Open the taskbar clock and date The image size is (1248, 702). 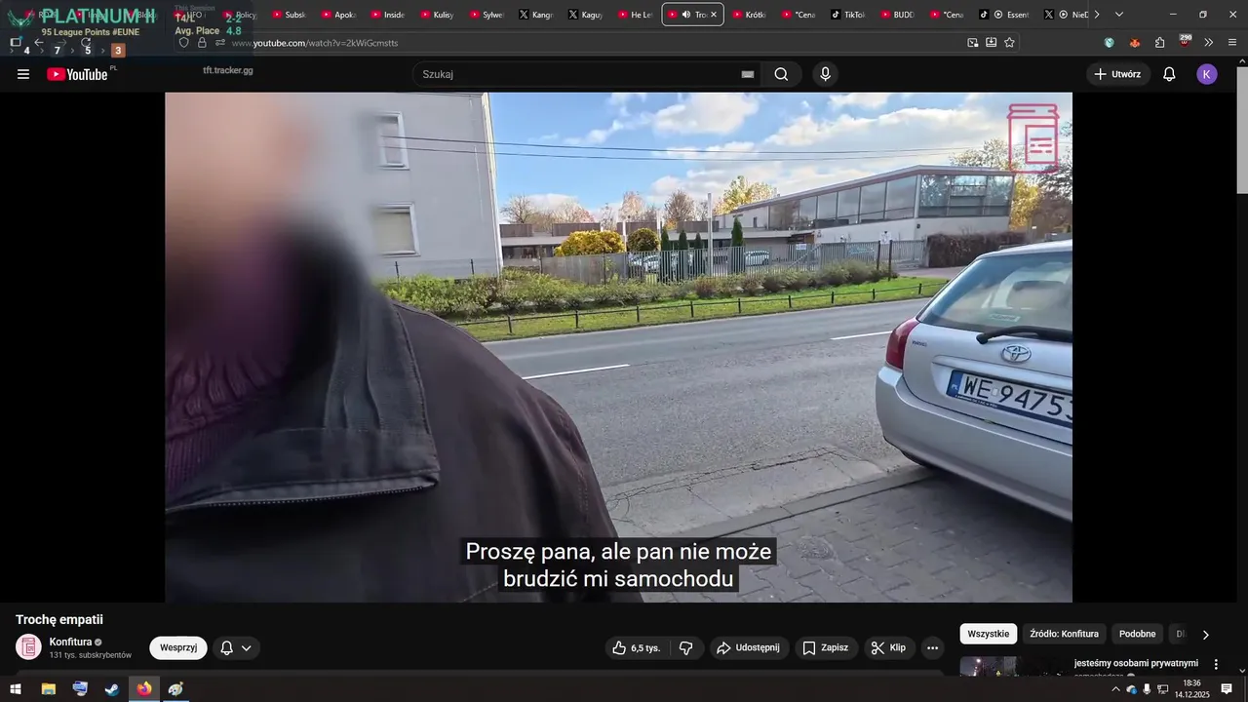pos(1191,688)
